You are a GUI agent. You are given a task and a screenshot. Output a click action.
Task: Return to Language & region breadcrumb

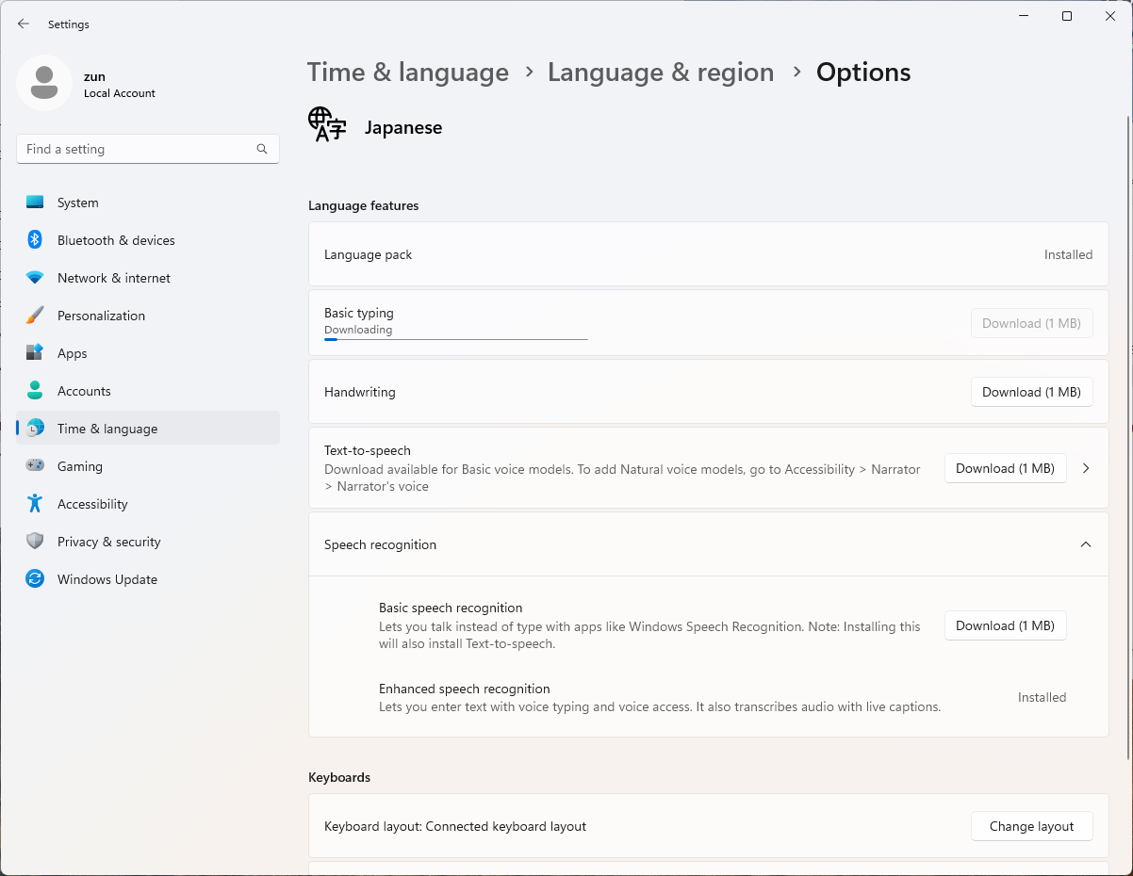(x=661, y=73)
